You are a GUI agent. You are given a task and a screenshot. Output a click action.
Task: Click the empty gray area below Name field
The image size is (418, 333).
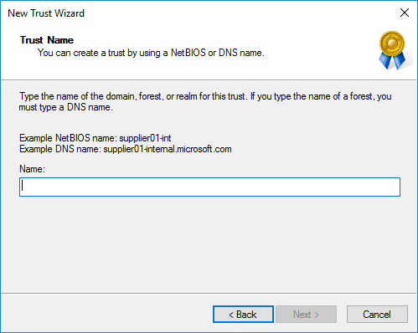[209, 244]
